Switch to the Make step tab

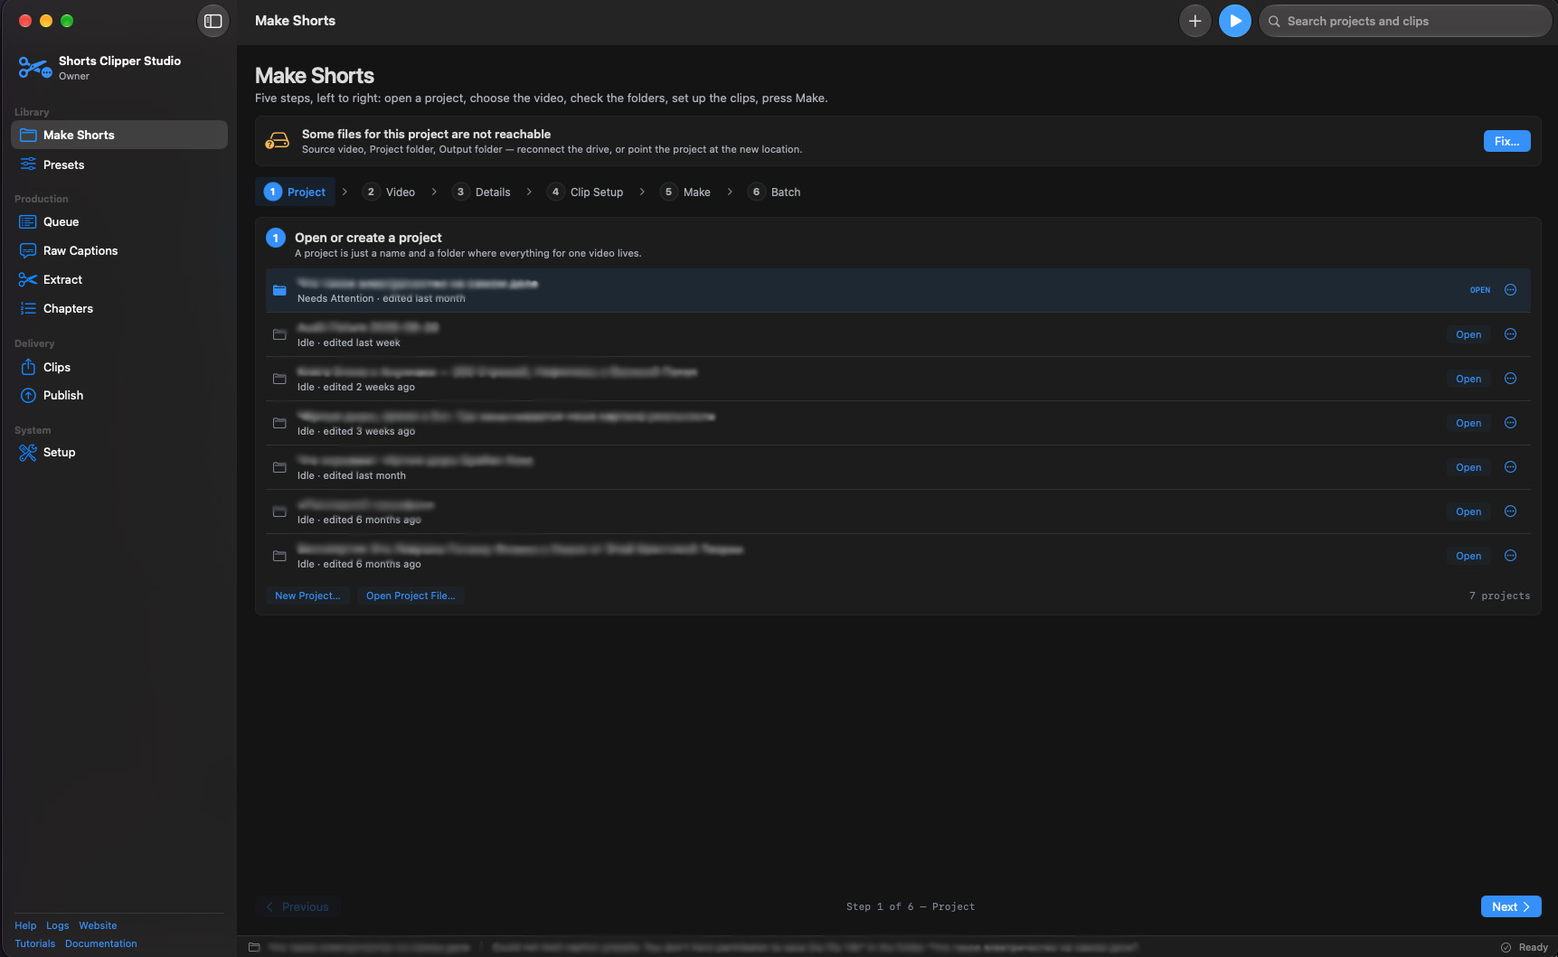pyautogui.click(x=686, y=192)
